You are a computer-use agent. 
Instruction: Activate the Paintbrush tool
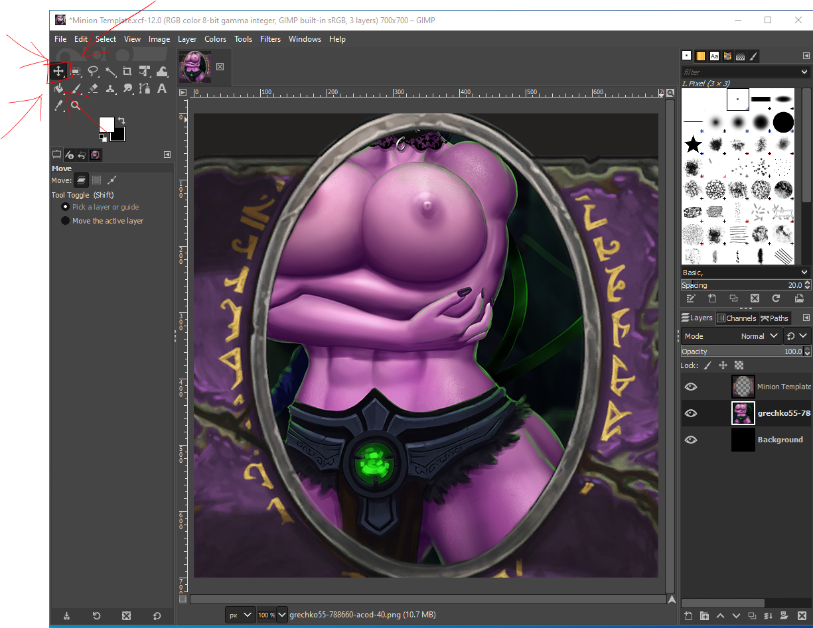(76, 88)
